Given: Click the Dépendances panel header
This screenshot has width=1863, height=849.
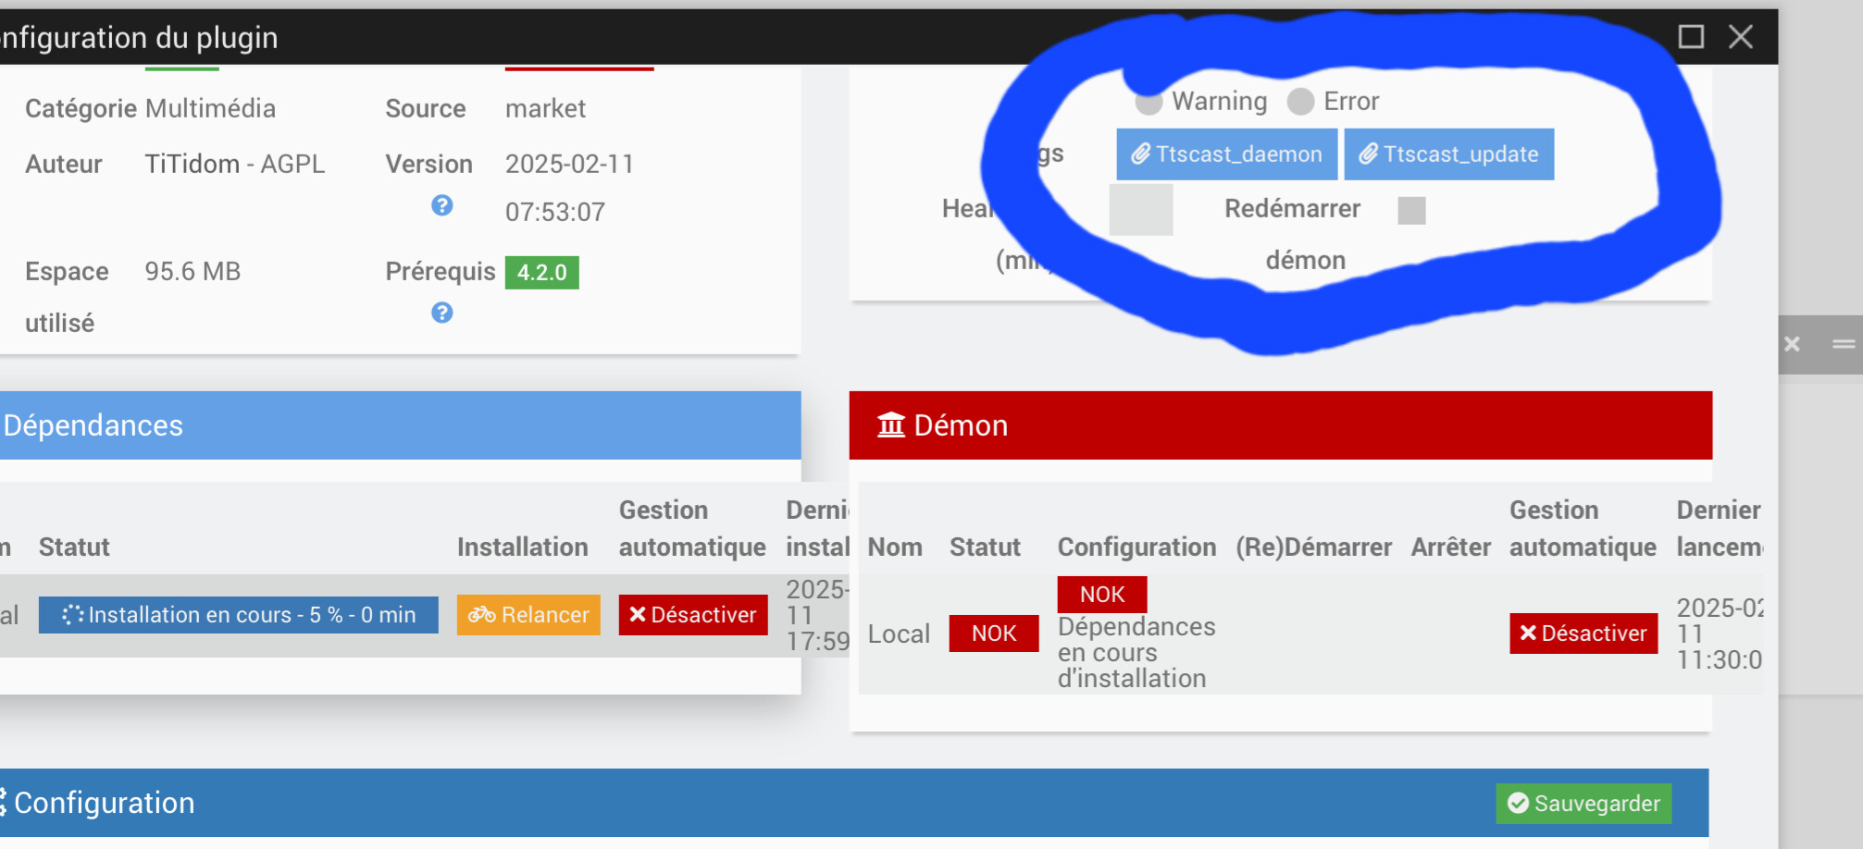Looking at the screenshot, I should (x=401, y=425).
